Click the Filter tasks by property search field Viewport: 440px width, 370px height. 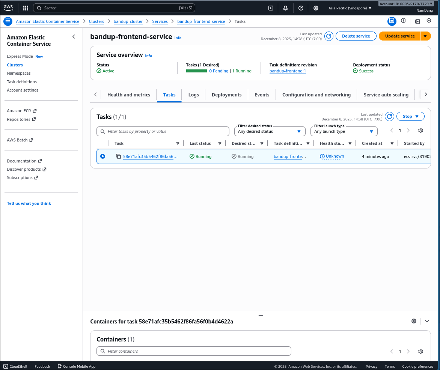tap(163, 131)
